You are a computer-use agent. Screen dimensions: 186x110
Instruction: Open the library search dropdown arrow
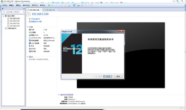coord(23,12)
